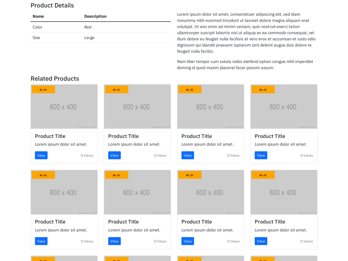Click the Related Products heading
Image resolution: width=348 pixels, height=261 pixels.
(55, 79)
